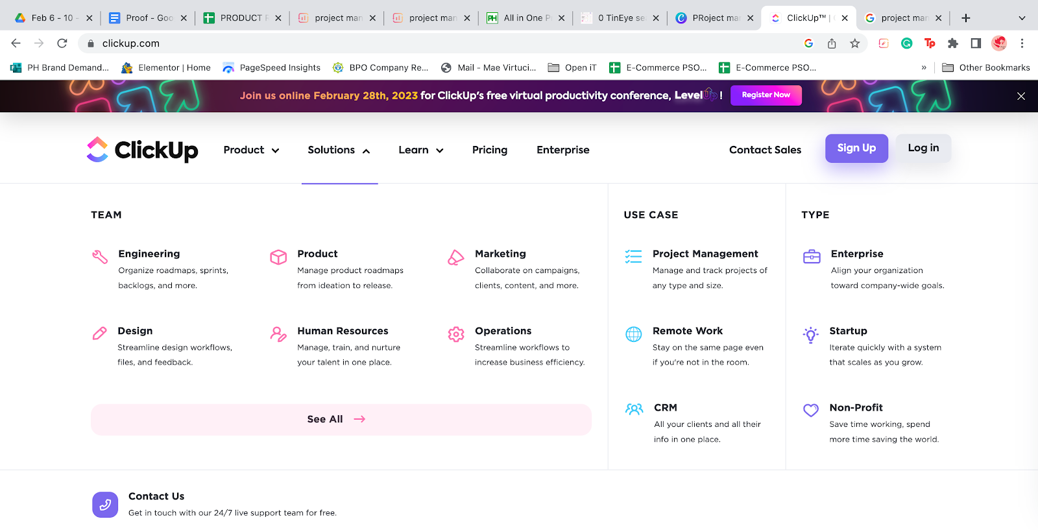Open the Pricing page

tap(490, 150)
